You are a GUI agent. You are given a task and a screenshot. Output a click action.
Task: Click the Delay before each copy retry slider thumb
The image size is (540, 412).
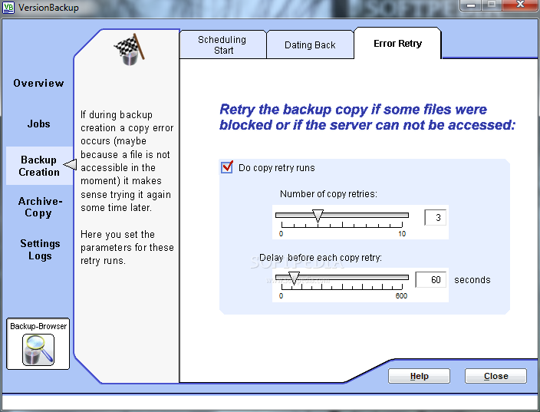click(x=294, y=278)
